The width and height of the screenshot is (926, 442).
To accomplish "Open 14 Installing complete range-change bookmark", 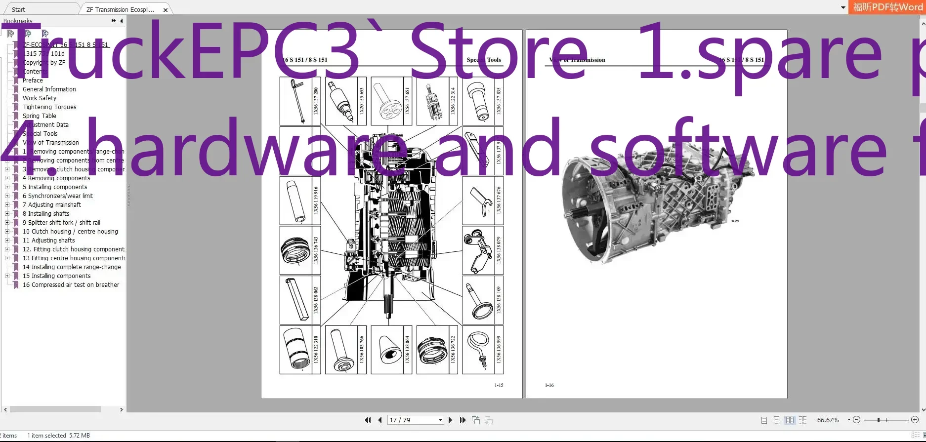I will tap(72, 267).
